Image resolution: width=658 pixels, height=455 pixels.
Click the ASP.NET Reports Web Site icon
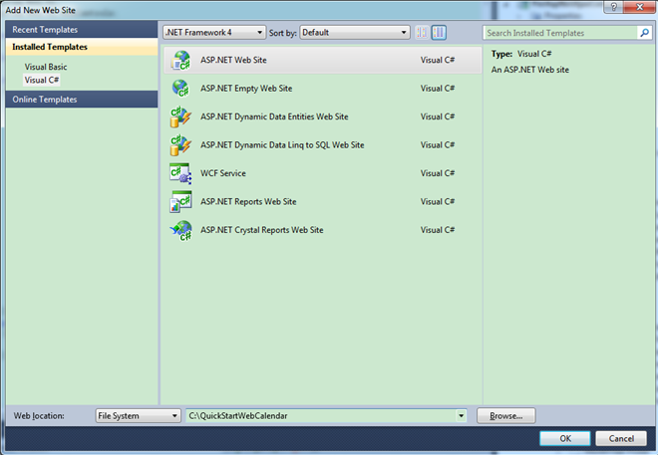click(x=180, y=202)
